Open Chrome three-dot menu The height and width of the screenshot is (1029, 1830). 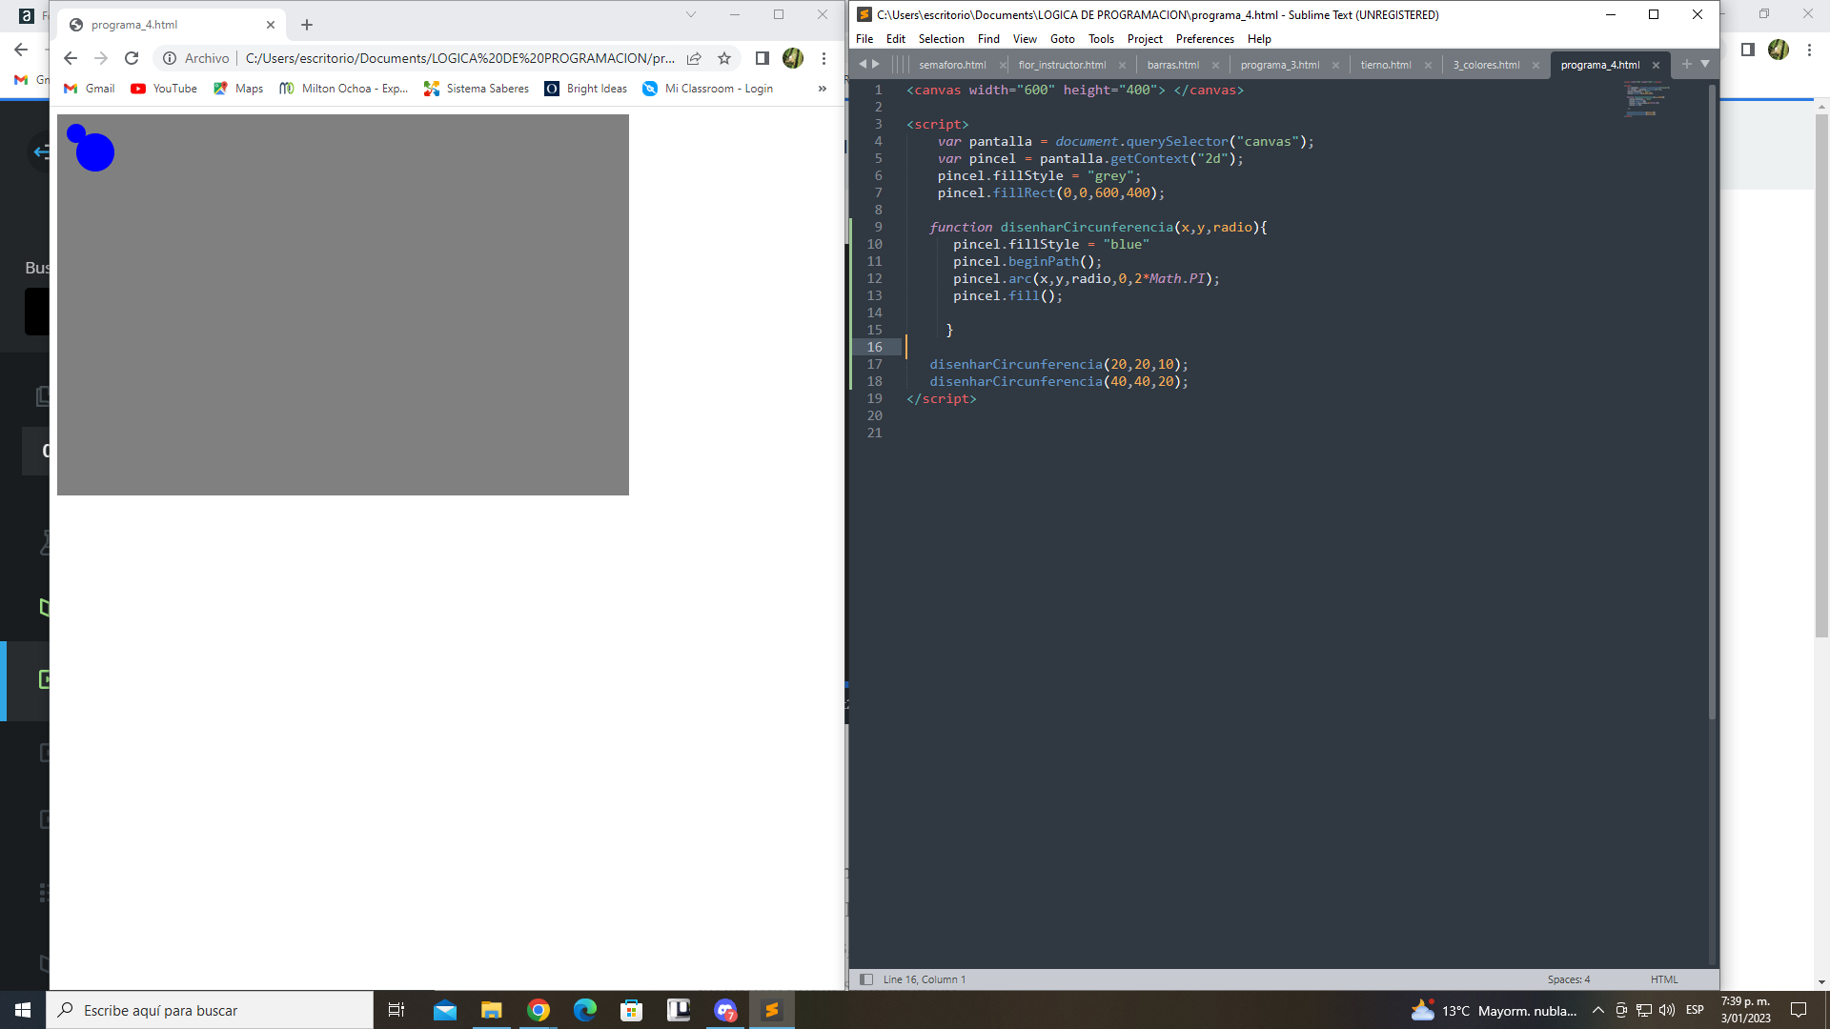[x=823, y=58]
